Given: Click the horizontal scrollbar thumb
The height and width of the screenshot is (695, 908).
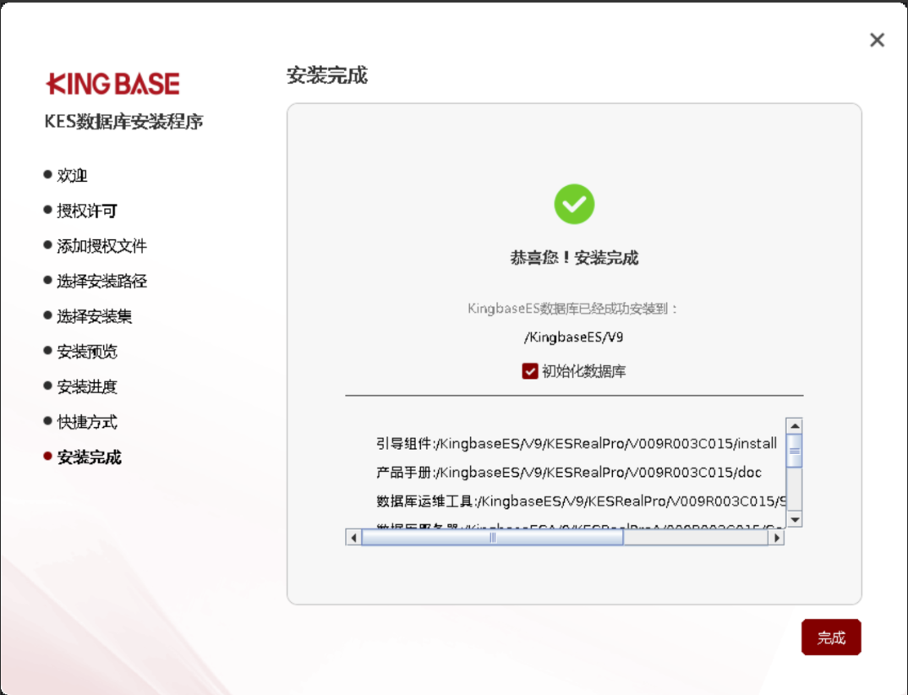Looking at the screenshot, I should [492, 538].
